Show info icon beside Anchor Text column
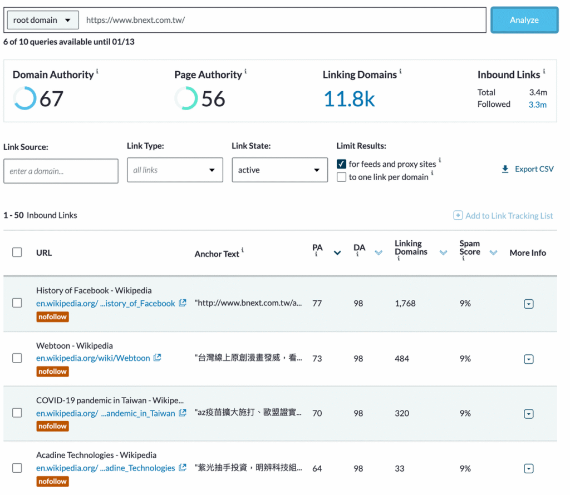570x495 pixels. tap(243, 250)
